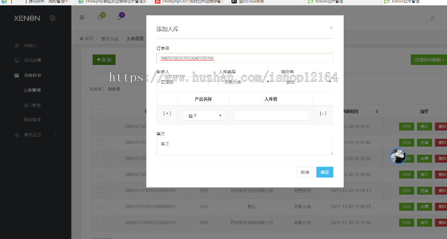This screenshot has height=239, width=447.
Task: Click 打印 in the 12:04:13 row
Action: pyautogui.click(x=406, y=190)
